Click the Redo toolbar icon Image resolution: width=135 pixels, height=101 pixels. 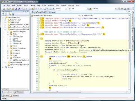tap(41, 9)
